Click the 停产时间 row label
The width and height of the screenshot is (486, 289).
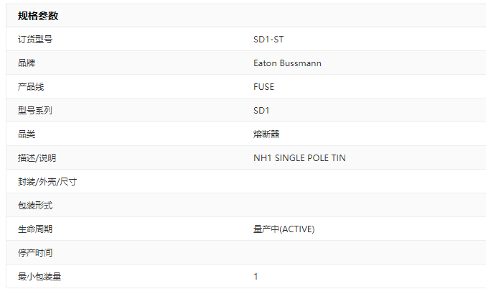(35, 252)
